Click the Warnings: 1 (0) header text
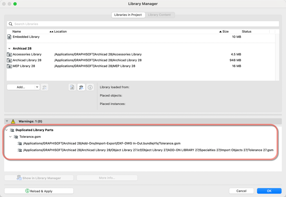The width and height of the screenshot is (286, 197). (x=30, y=121)
